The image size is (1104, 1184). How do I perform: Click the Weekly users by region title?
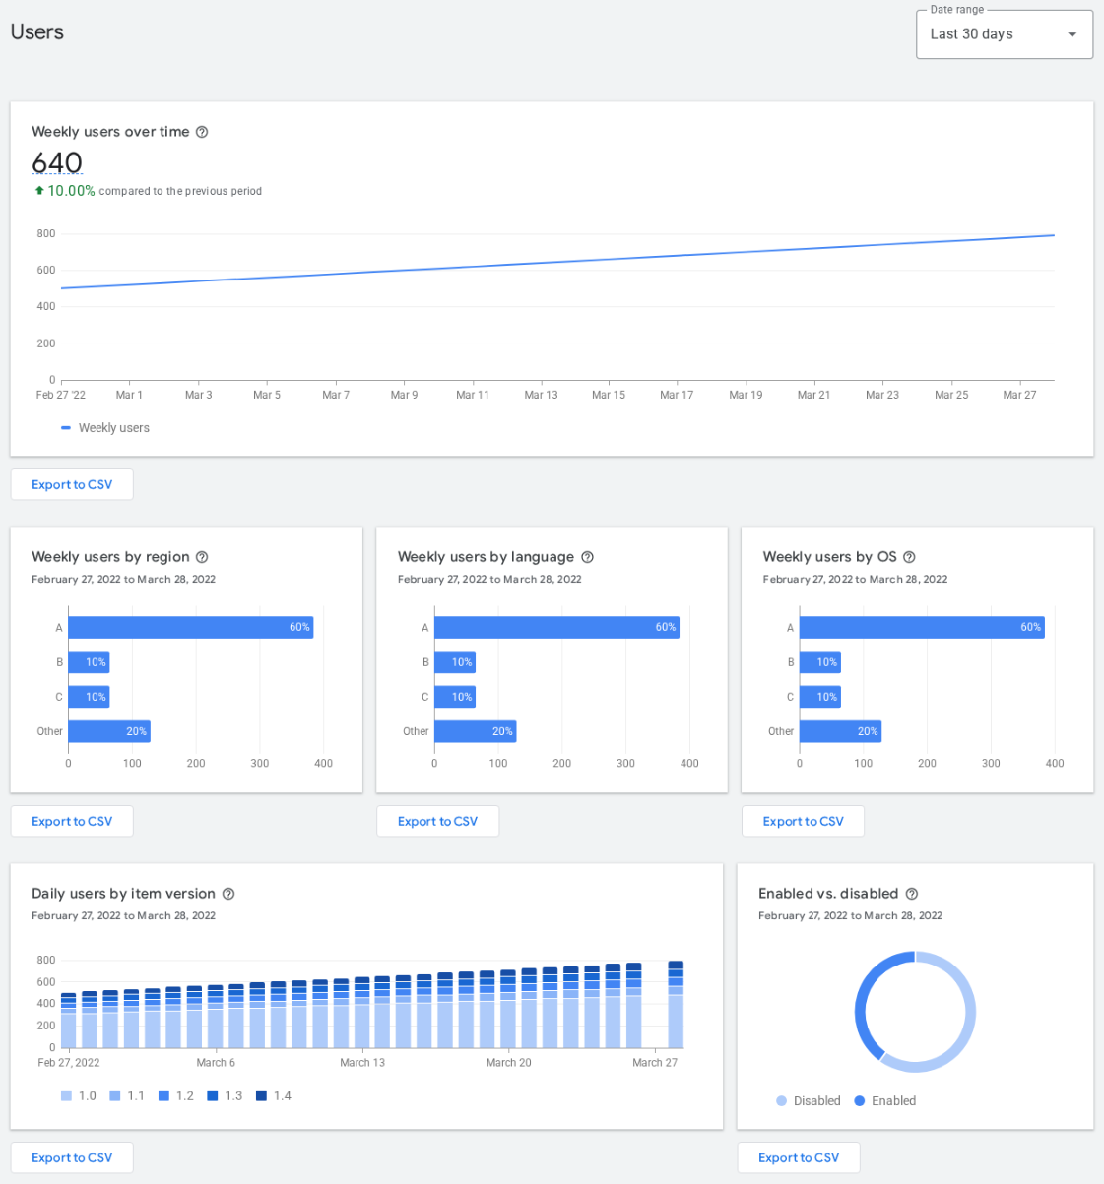(110, 557)
